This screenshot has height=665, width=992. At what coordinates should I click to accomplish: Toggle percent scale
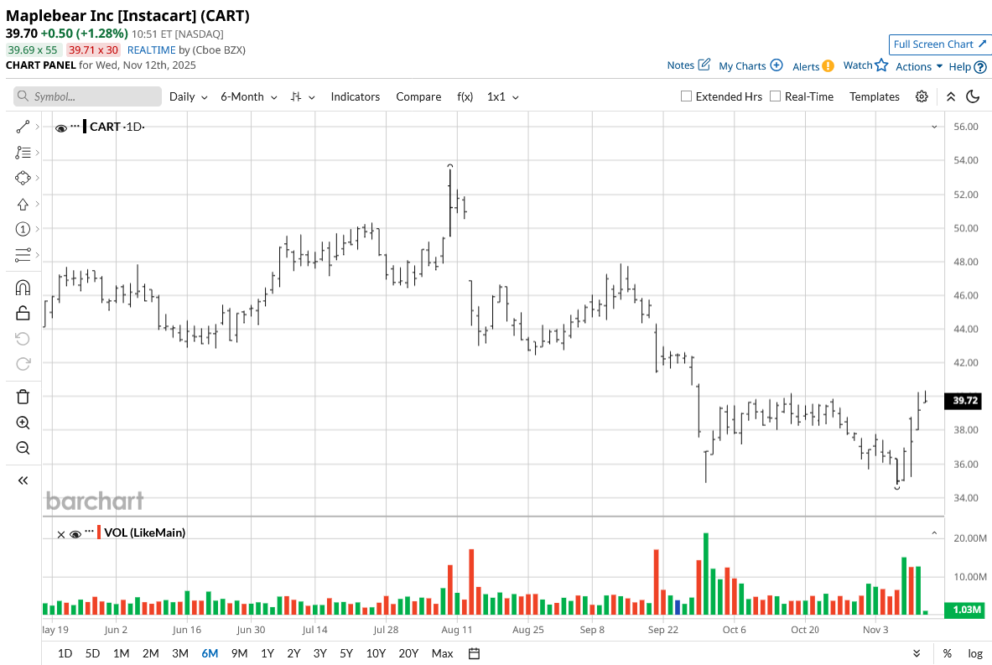[x=947, y=653]
